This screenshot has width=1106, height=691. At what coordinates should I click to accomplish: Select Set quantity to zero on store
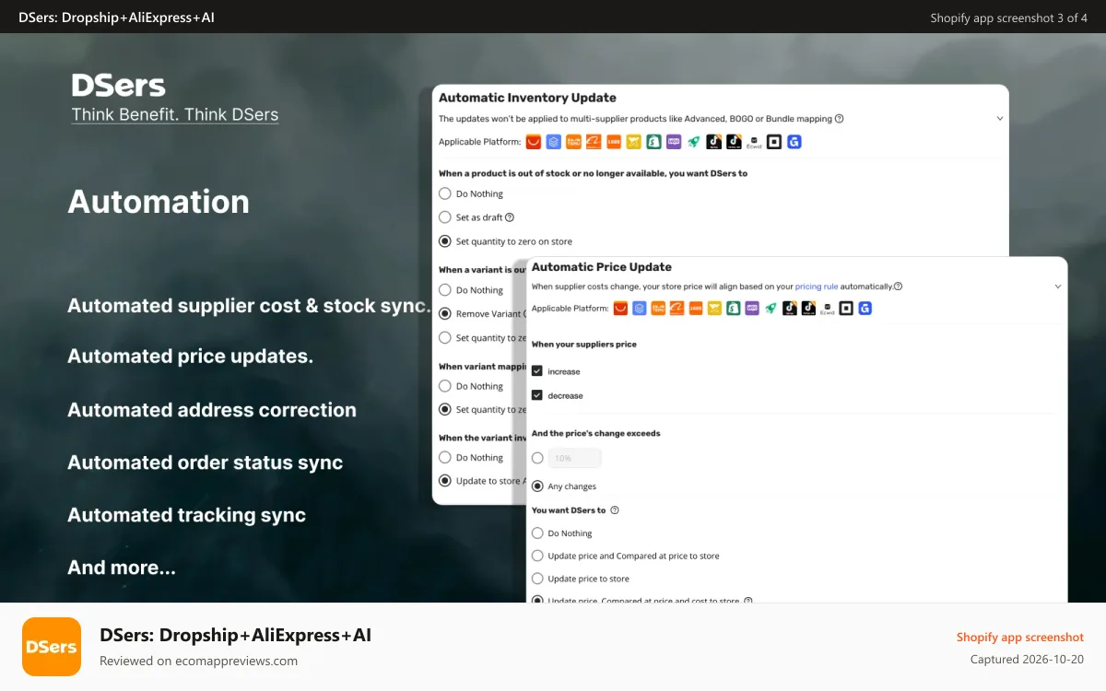coord(445,241)
